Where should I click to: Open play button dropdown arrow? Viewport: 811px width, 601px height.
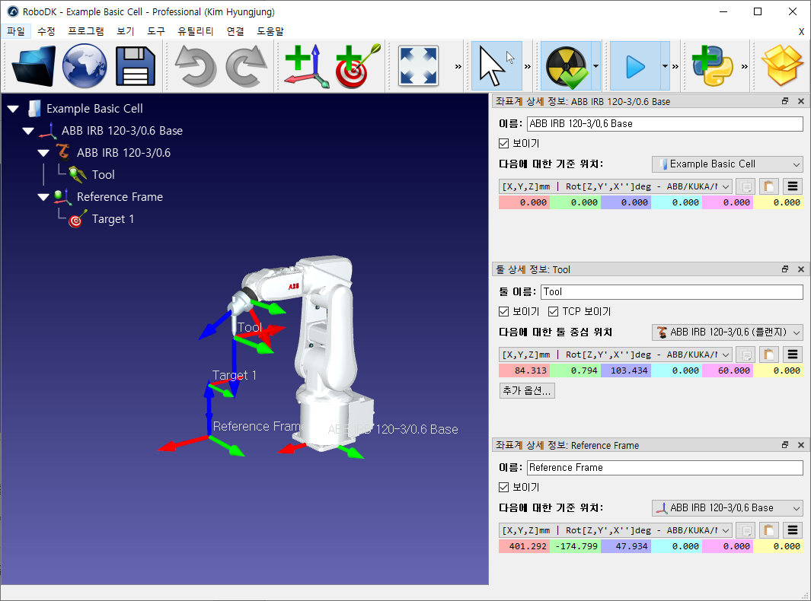coord(665,66)
